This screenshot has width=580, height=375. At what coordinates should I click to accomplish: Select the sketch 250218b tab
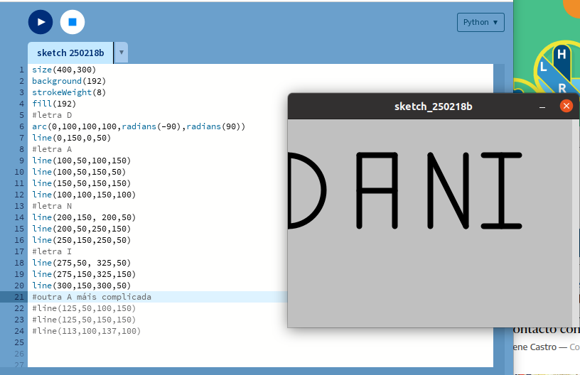click(x=70, y=53)
